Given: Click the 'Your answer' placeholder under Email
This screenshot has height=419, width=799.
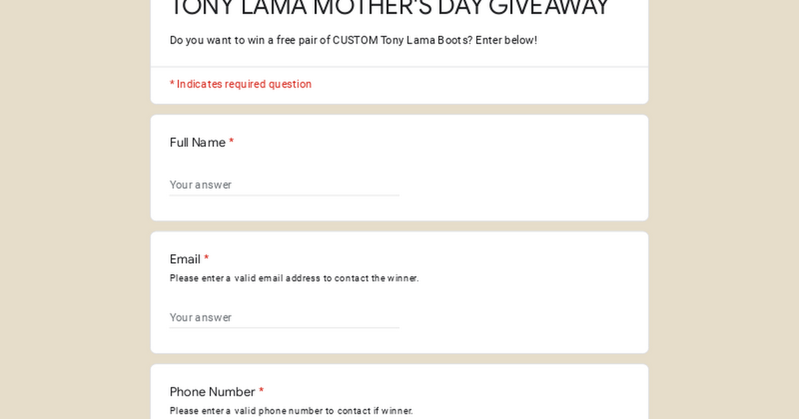Looking at the screenshot, I should pos(200,317).
